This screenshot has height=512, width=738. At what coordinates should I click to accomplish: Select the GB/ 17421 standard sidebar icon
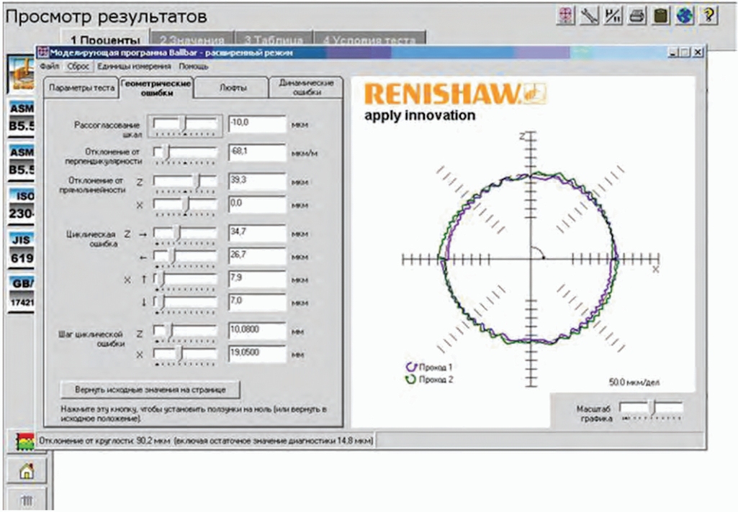click(21, 292)
